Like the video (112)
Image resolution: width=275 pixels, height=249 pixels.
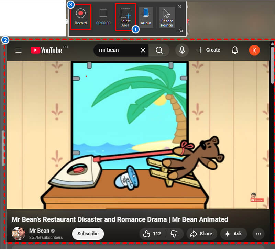pos(152,234)
